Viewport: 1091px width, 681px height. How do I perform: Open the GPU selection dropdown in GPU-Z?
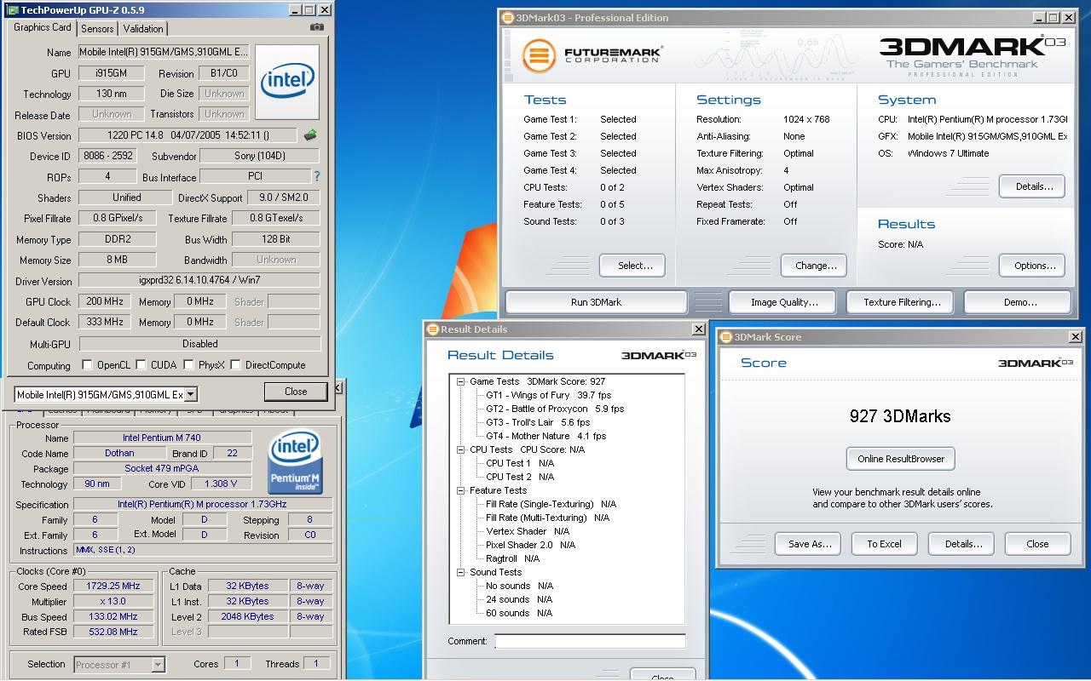pyautogui.click(x=191, y=394)
